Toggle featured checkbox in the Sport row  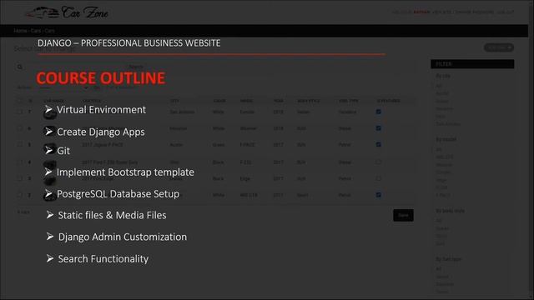pos(378,195)
